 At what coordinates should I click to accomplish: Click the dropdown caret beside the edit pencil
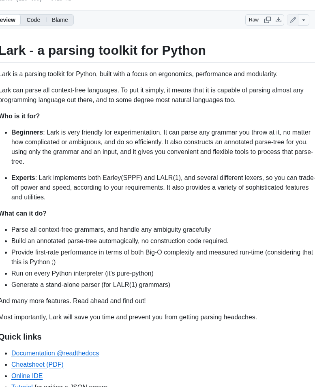[x=303, y=19]
